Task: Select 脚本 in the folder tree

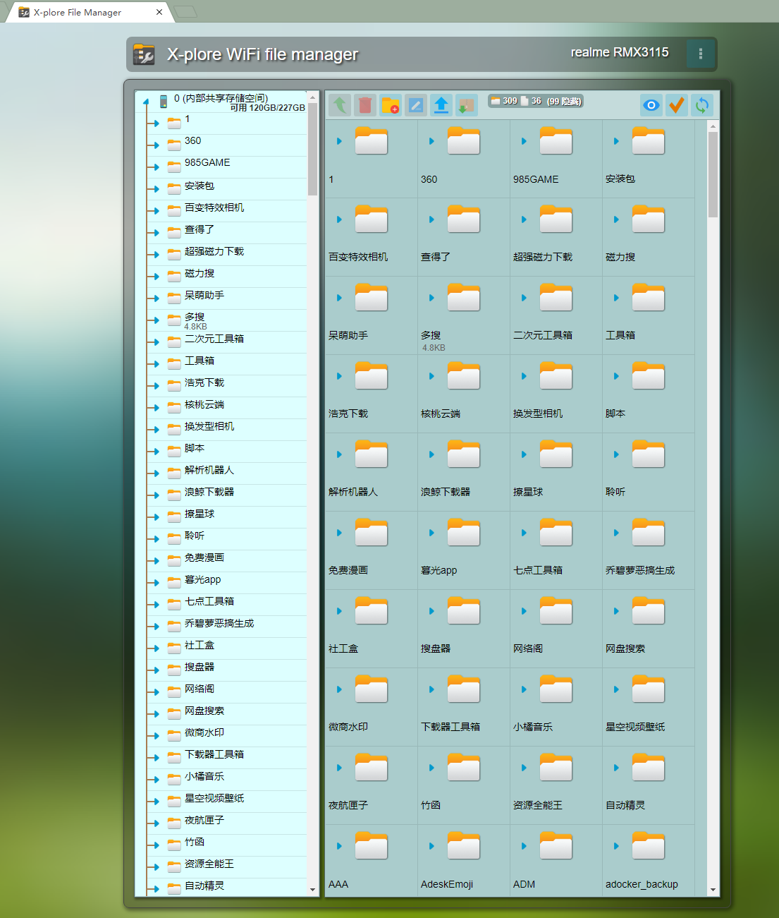Action: (x=195, y=448)
